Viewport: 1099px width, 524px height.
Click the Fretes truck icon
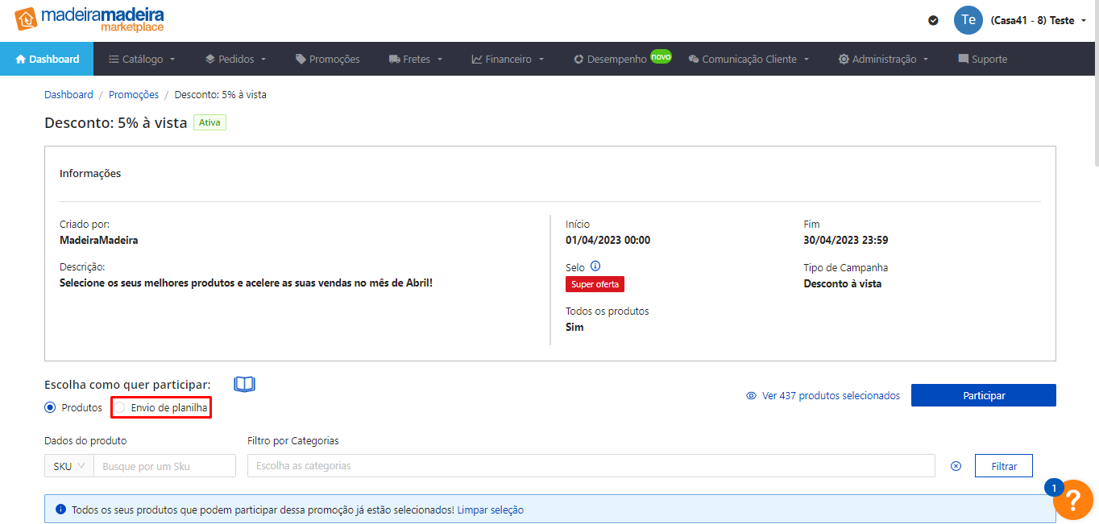(394, 59)
